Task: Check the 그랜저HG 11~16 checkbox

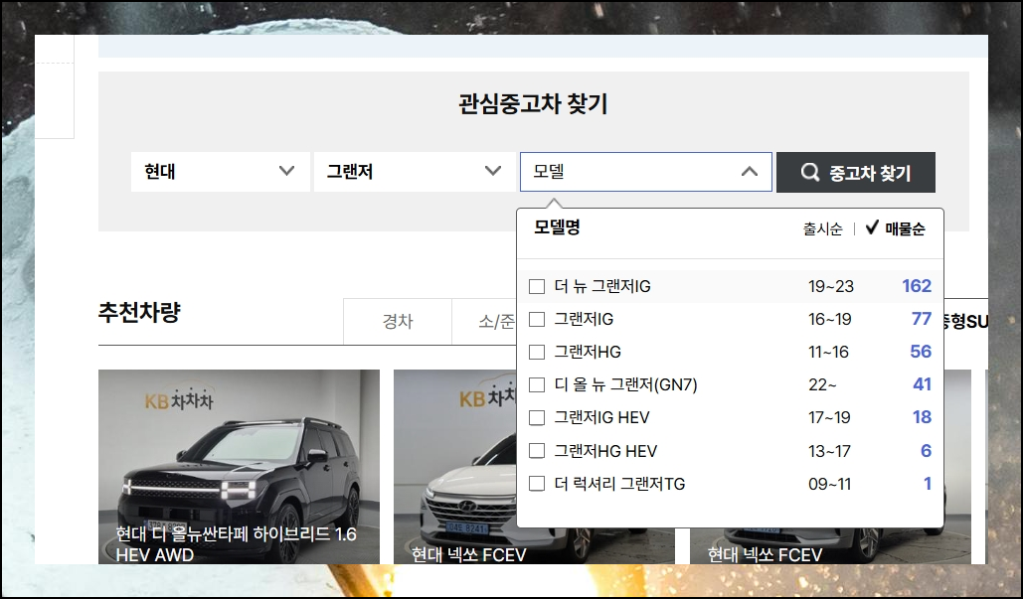Action: tap(536, 352)
